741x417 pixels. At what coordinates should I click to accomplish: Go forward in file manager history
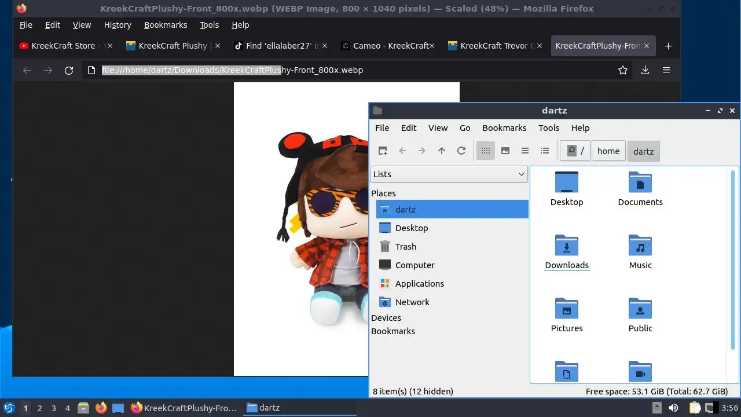[422, 151]
